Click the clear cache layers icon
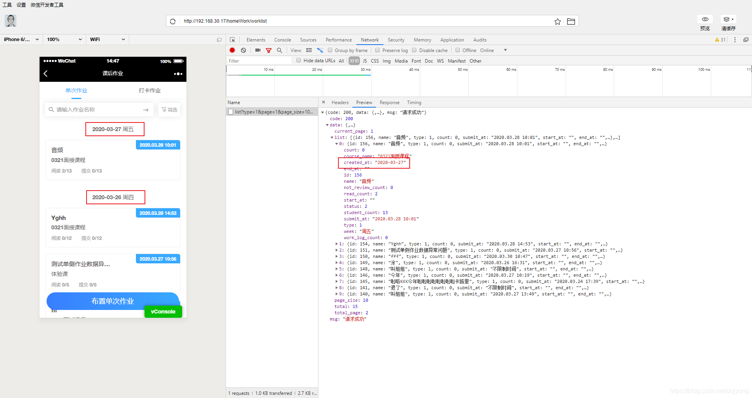This screenshot has height=398, width=752. tap(728, 19)
